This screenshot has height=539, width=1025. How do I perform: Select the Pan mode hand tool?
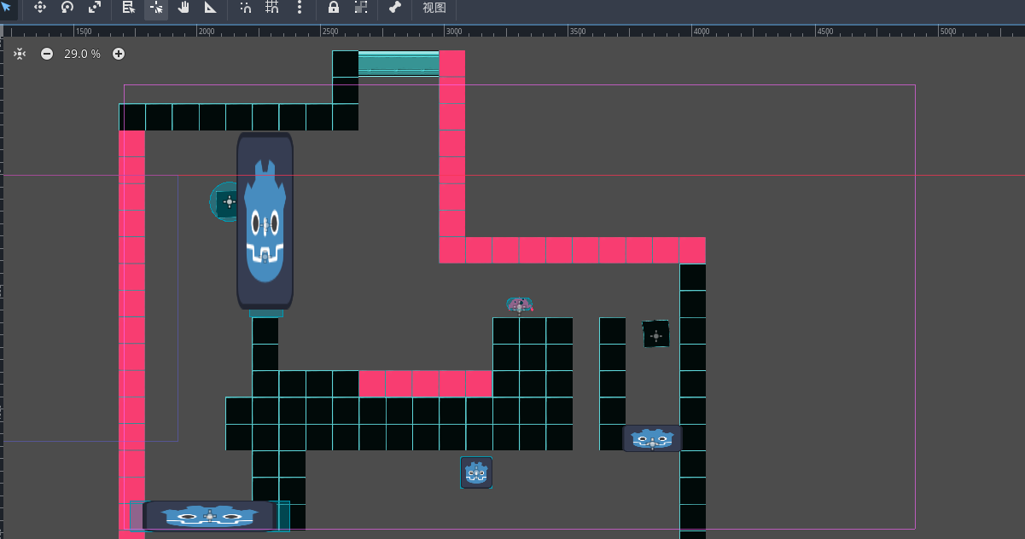183,8
